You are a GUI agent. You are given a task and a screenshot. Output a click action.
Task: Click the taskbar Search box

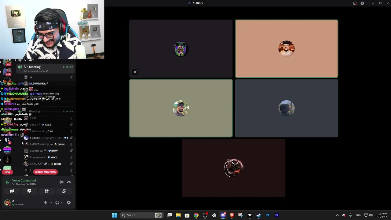[141, 215]
